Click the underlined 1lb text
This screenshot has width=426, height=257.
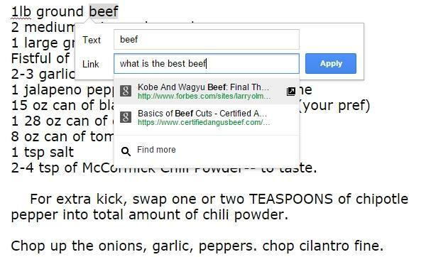point(21,11)
